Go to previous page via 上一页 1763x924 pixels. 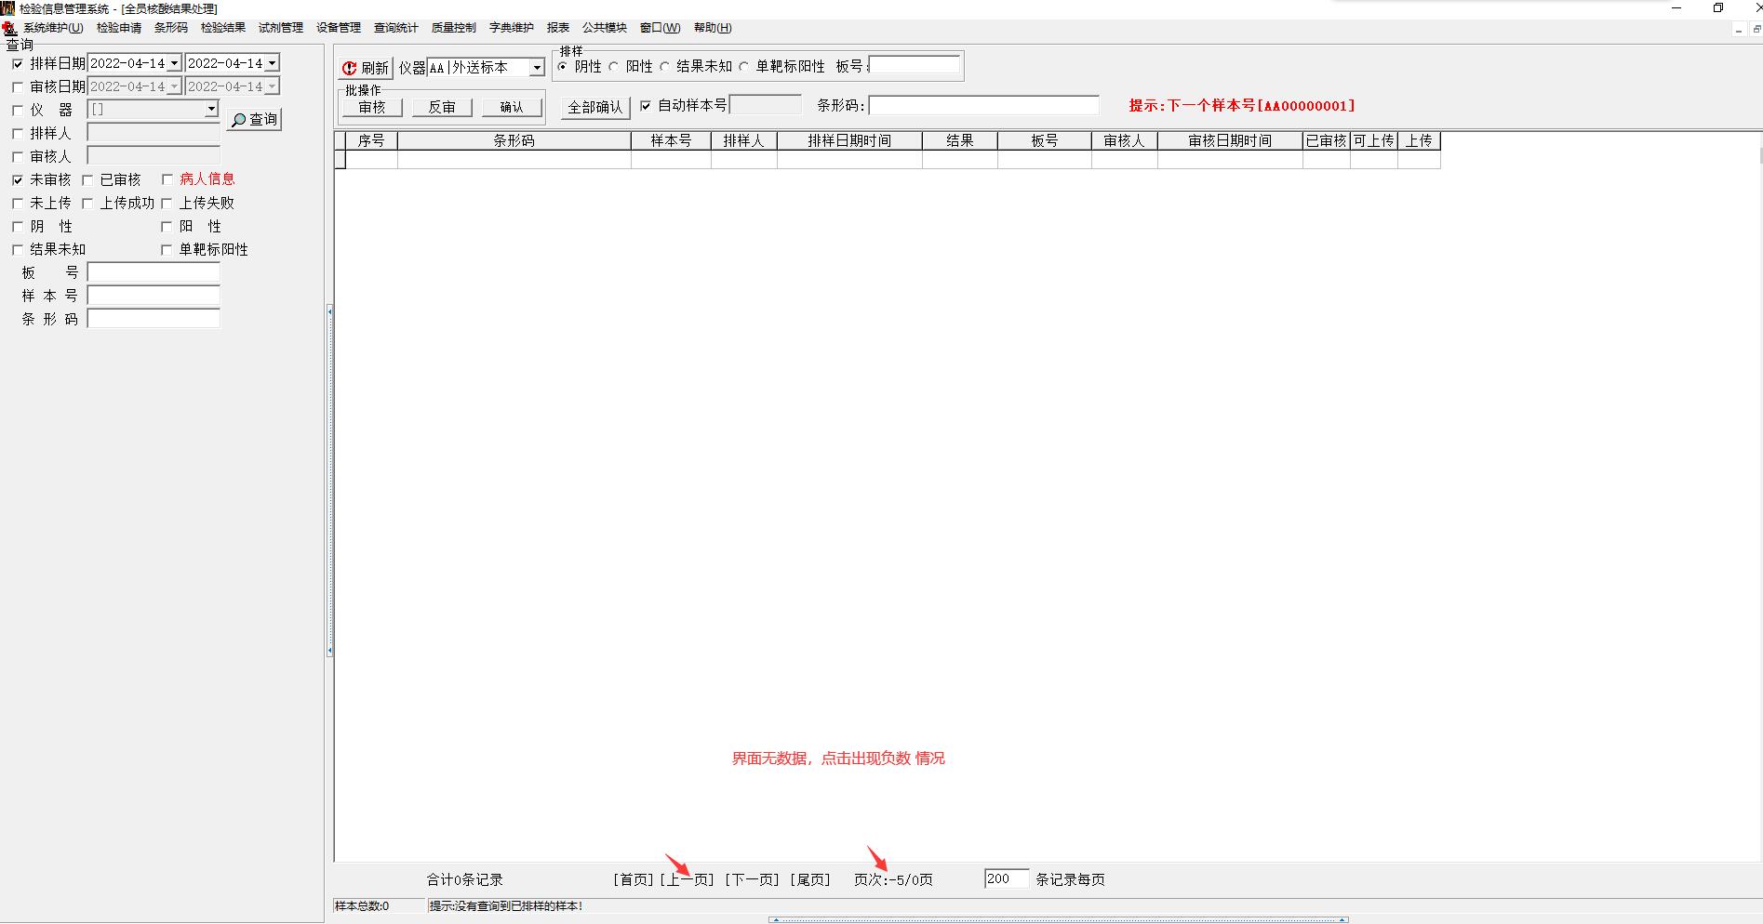coord(687,879)
